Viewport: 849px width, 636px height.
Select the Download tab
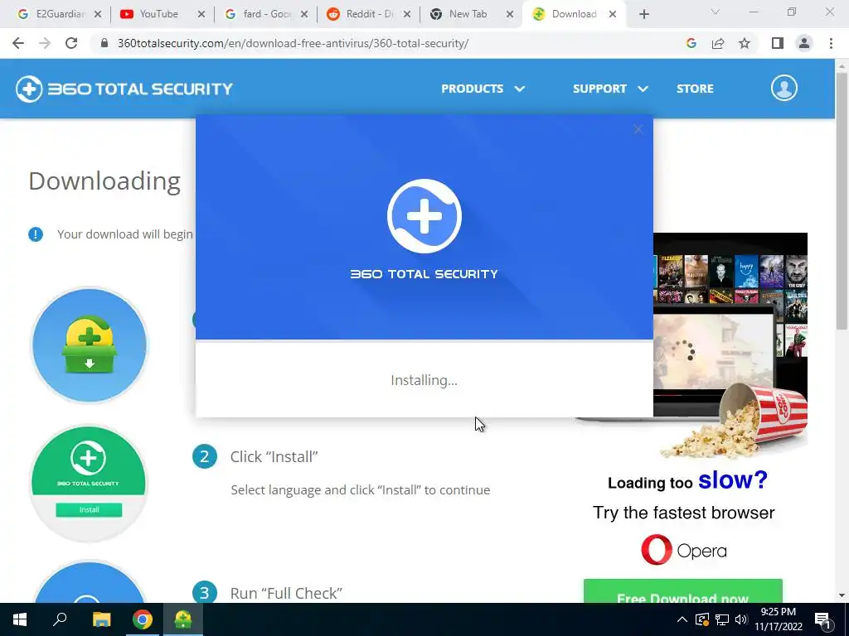[x=573, y=15]
